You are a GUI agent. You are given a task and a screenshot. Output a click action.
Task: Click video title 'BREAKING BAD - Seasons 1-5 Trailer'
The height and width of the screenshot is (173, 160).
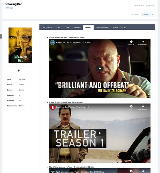(x=73, y=42)
